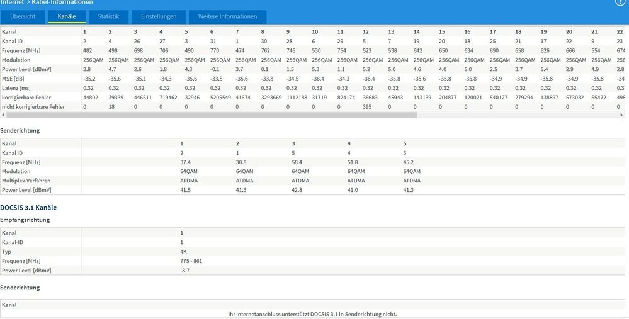Select correctable errors value 824174
This screenshot has width=629, height=319.
tap(346, 98)
